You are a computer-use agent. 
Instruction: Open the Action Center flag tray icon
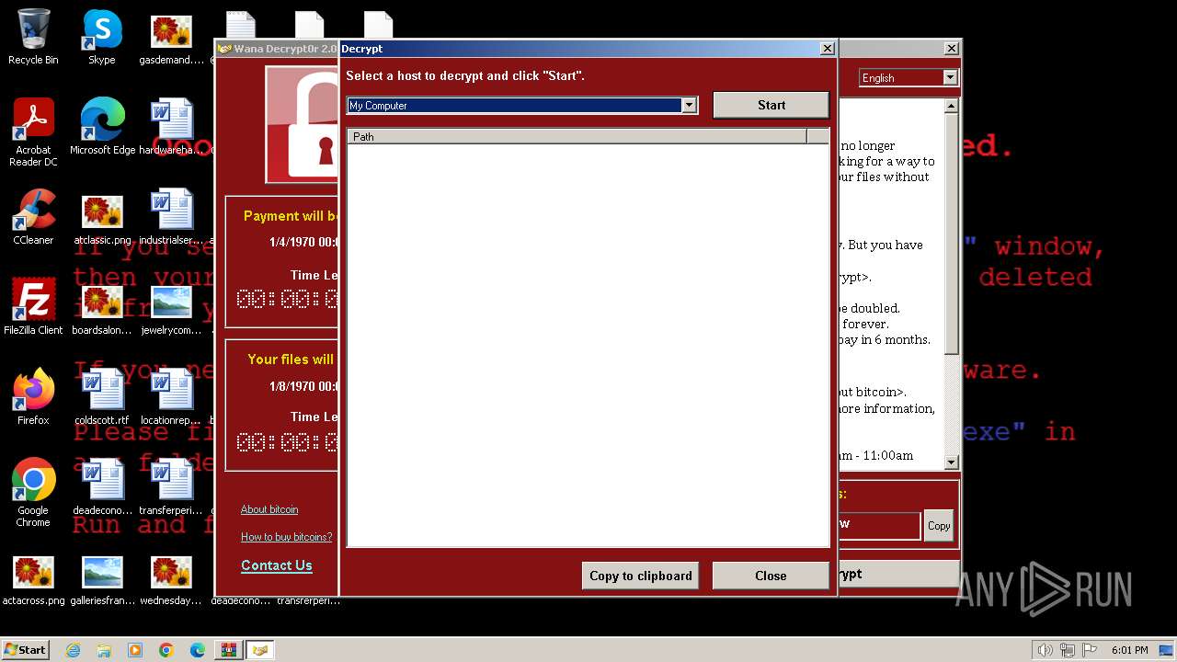point(1089,650)
